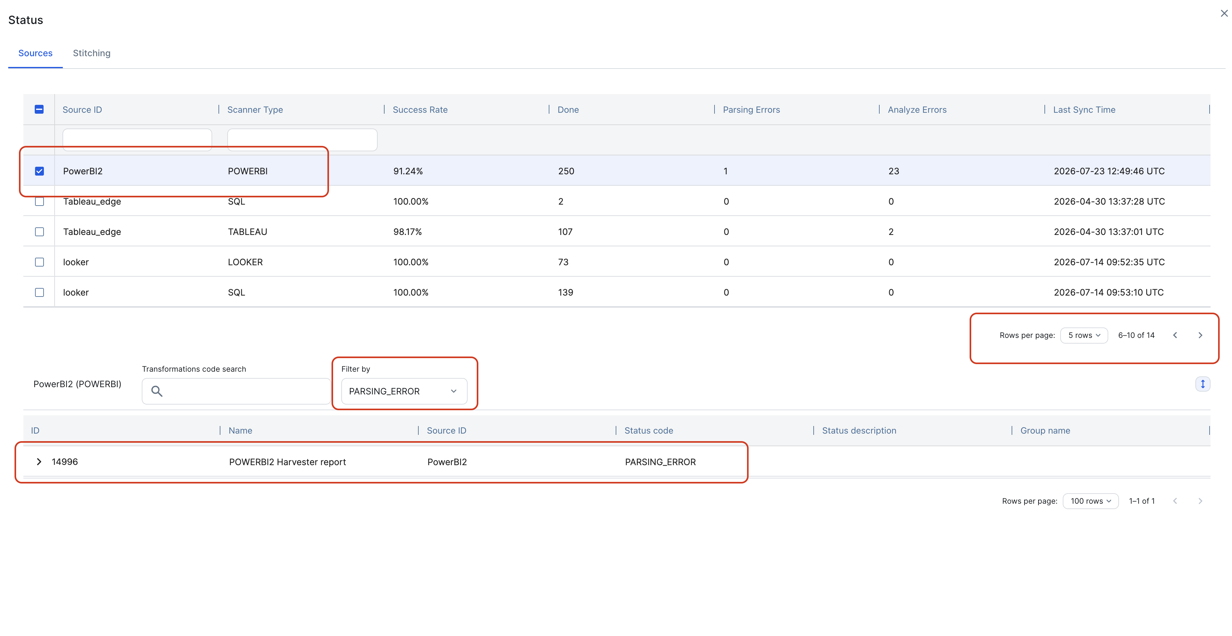Screen dimensions: 1232x636
Task: Click the POWERBI2 Harvester report name
Action: pos(287,462)
